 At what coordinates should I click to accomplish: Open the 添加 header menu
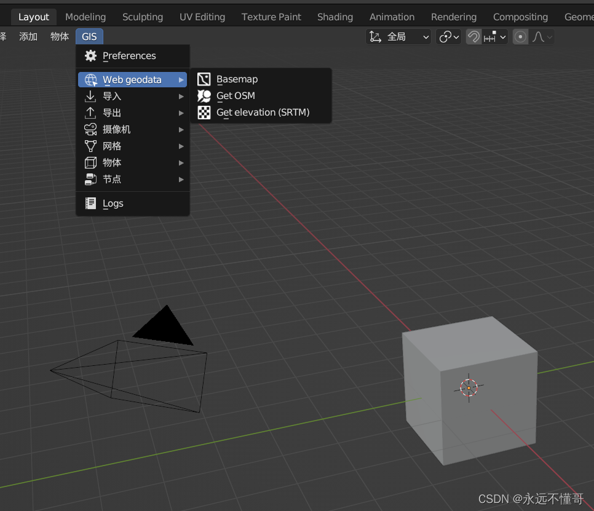[28, 37]
